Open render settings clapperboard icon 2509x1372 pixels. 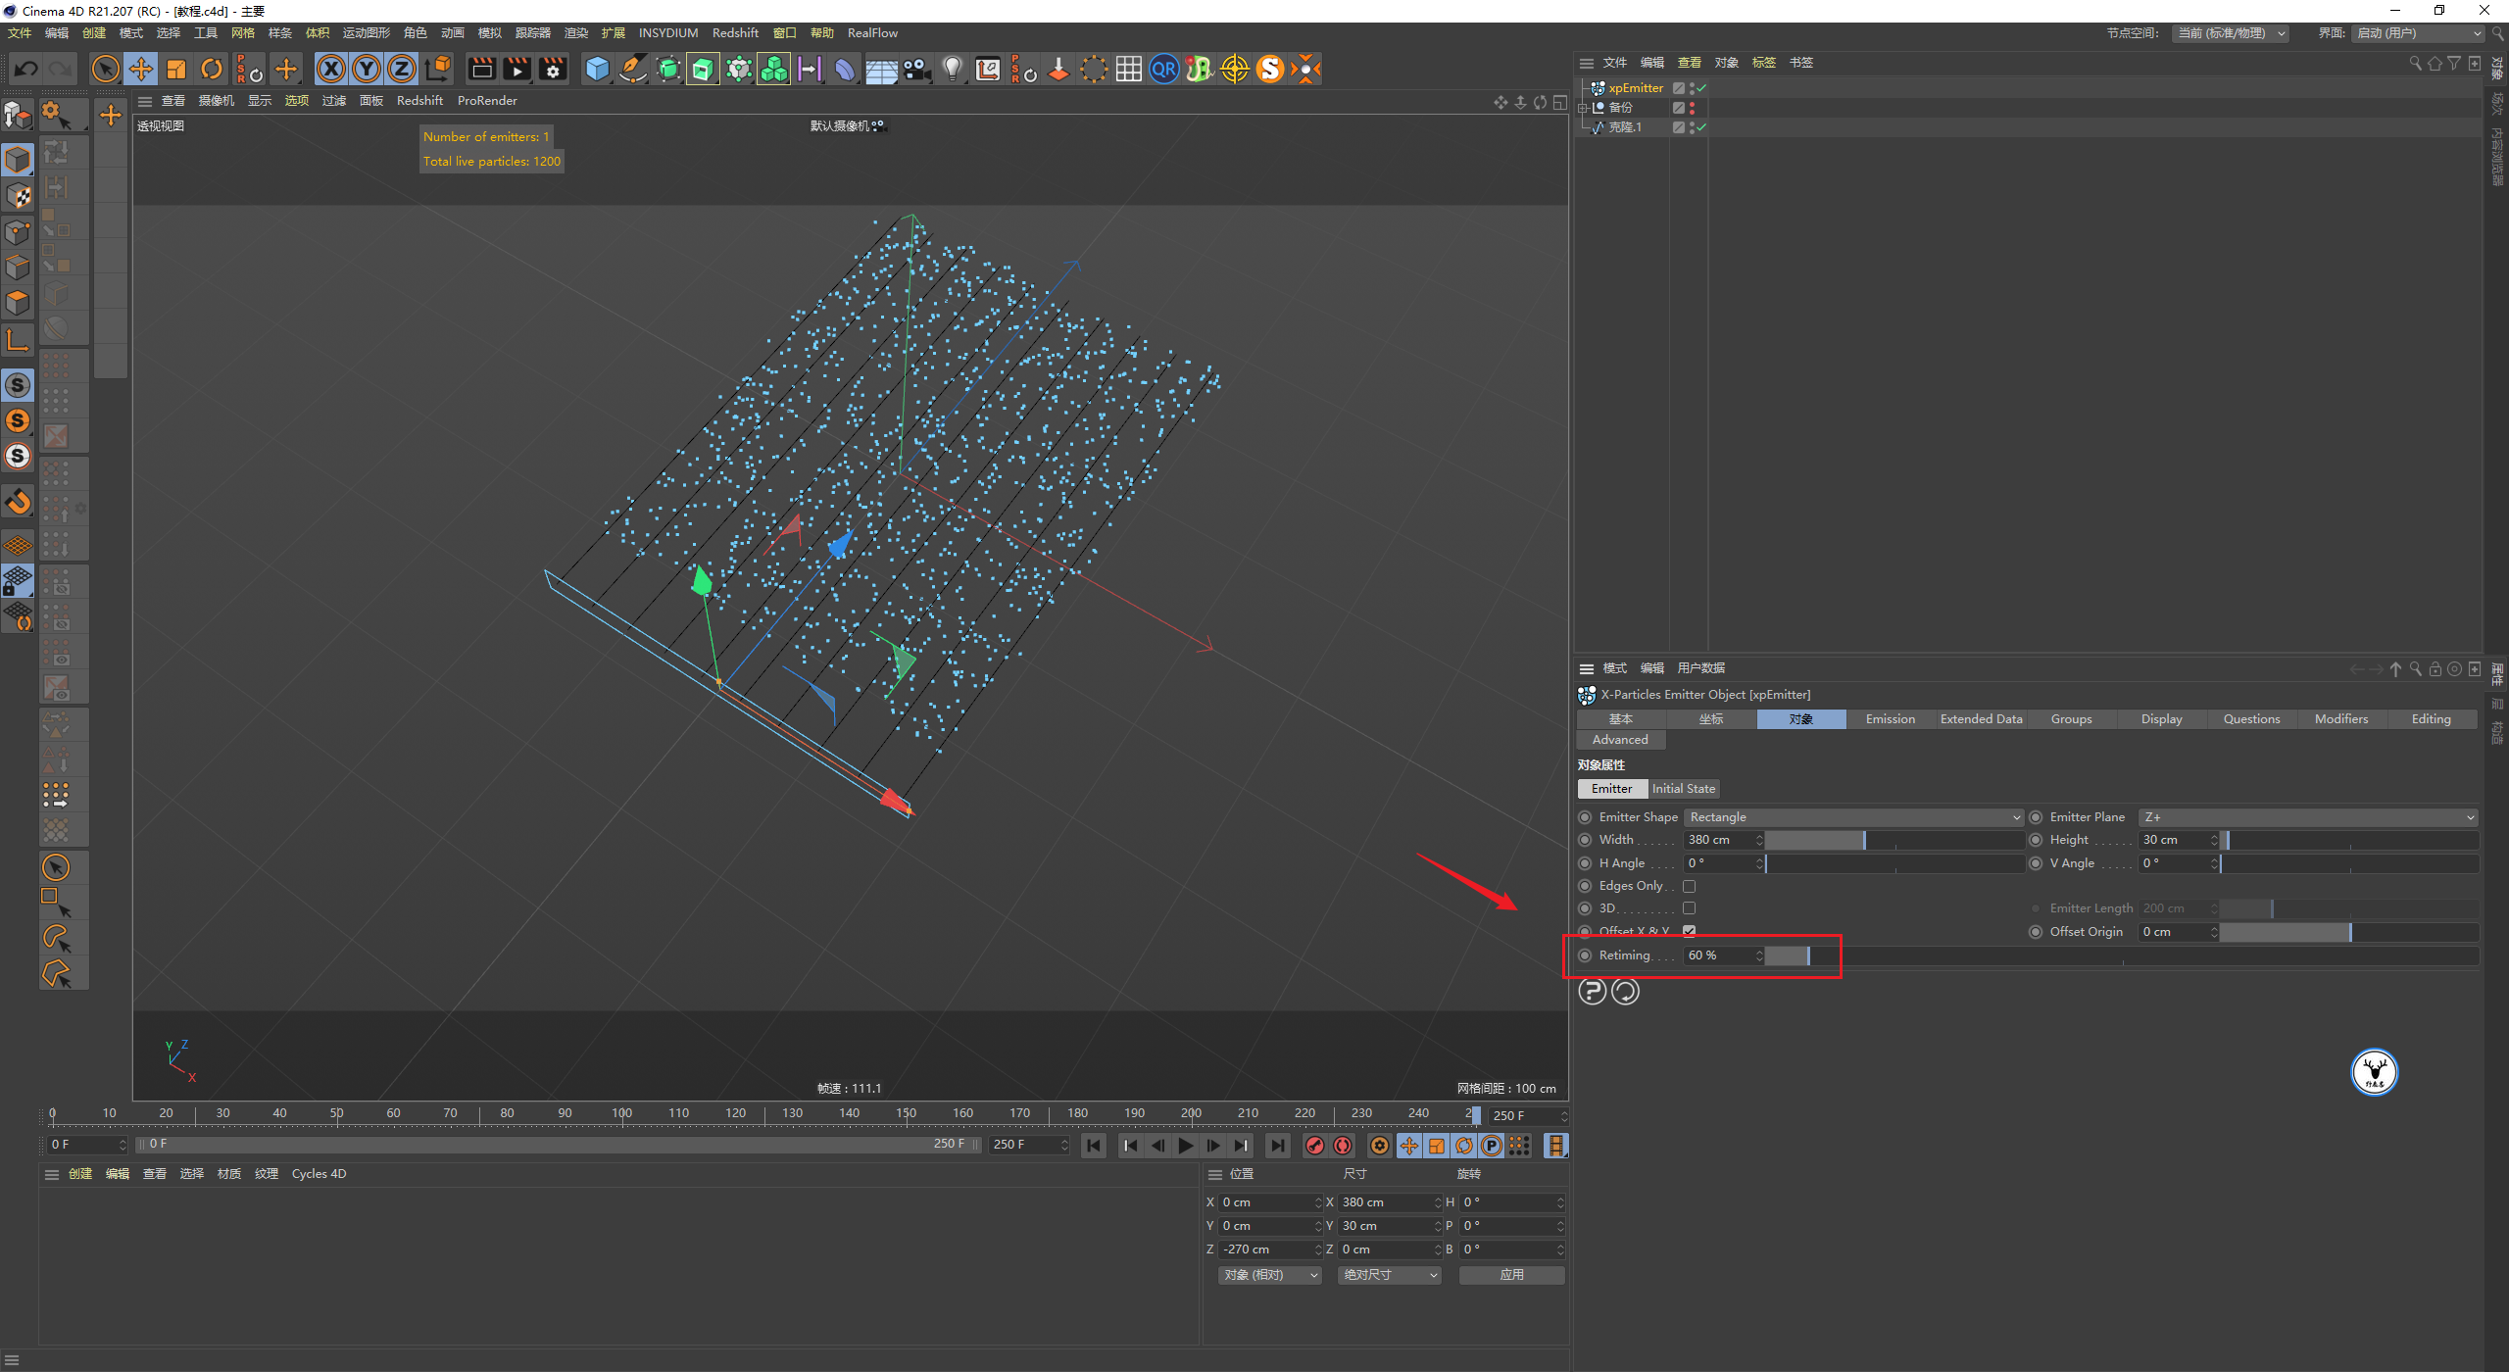553,69
